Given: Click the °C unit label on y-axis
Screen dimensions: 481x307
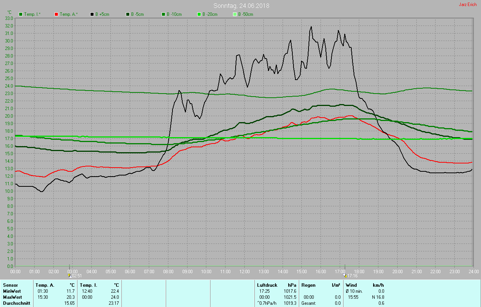Looking at the screenshot, I should [10, 13].
